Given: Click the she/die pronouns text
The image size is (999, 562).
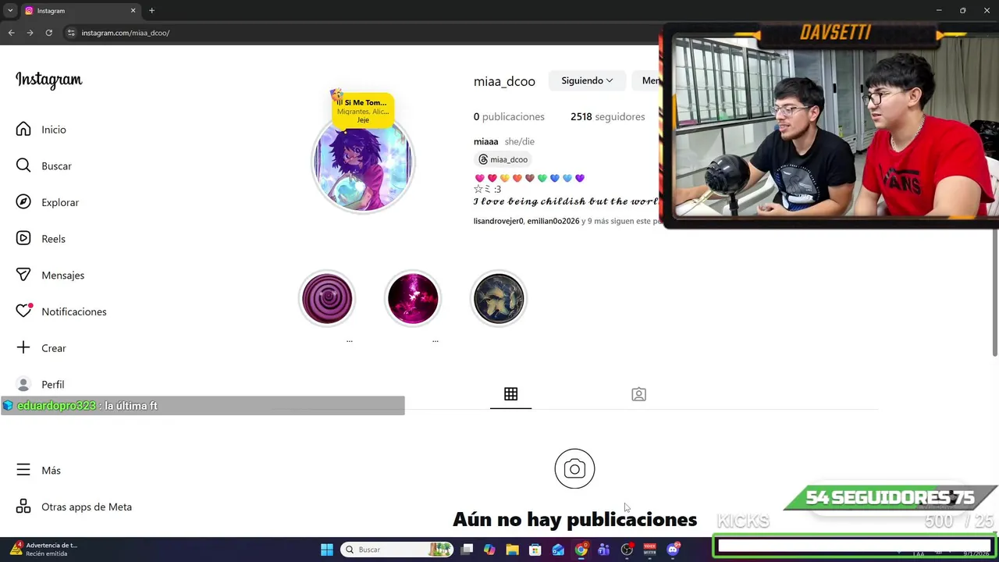Looking at the screenshot, I should [520, 141].
